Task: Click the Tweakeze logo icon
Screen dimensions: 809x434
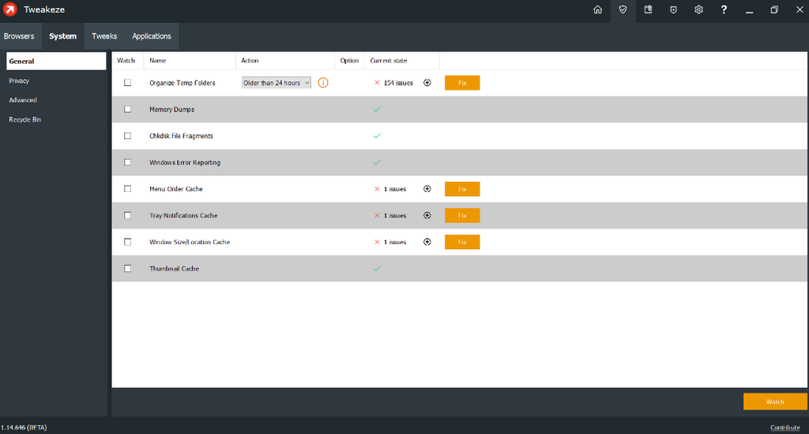Action: (x=9, y=9)
